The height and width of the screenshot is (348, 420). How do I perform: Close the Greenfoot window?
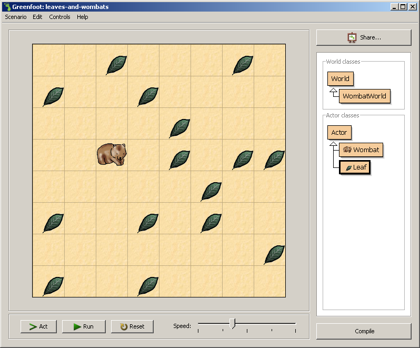pos(413,7)
